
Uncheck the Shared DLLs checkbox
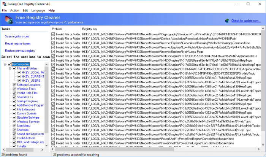(x=14, y=97)
